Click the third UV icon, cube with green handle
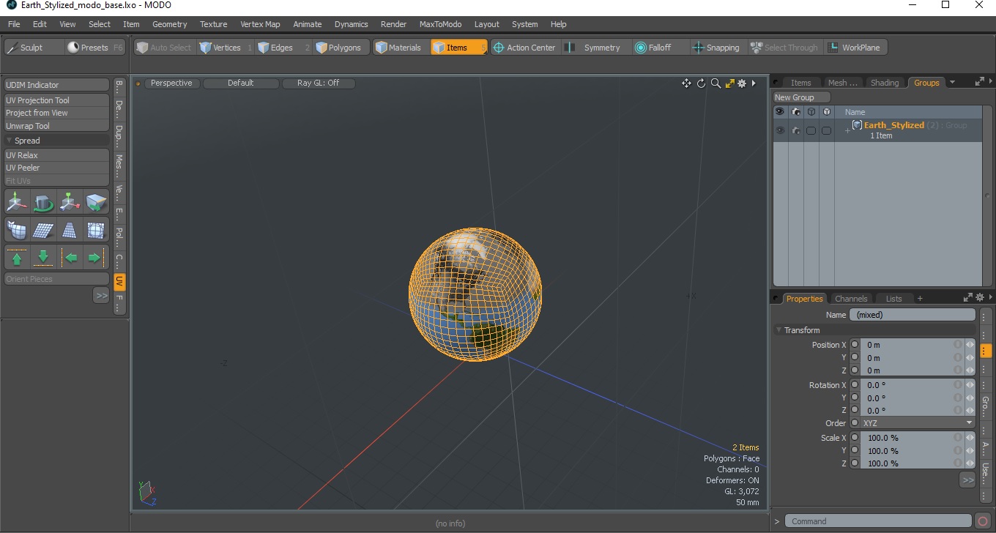Screen dimensions: 996x533 [70, 201]
